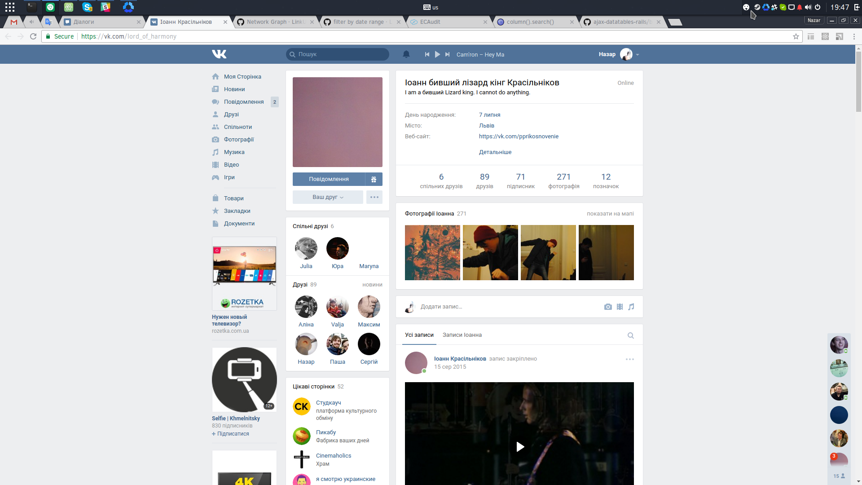Open the Gmail pinned browser tab
Viewport: 862px width, 485px height.
[x=14, y=22]
